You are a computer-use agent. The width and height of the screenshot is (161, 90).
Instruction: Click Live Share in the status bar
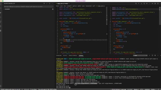[x=33, y=89]
